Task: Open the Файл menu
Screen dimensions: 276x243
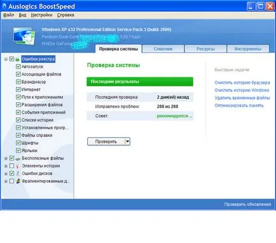Action: pos(8,15)
